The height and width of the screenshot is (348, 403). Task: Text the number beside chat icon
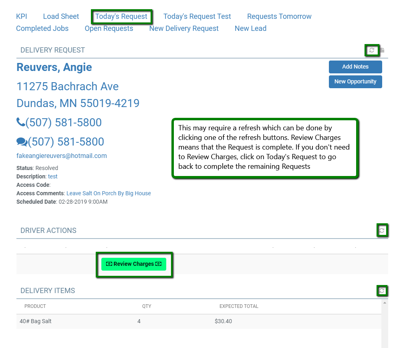(66, 142)
